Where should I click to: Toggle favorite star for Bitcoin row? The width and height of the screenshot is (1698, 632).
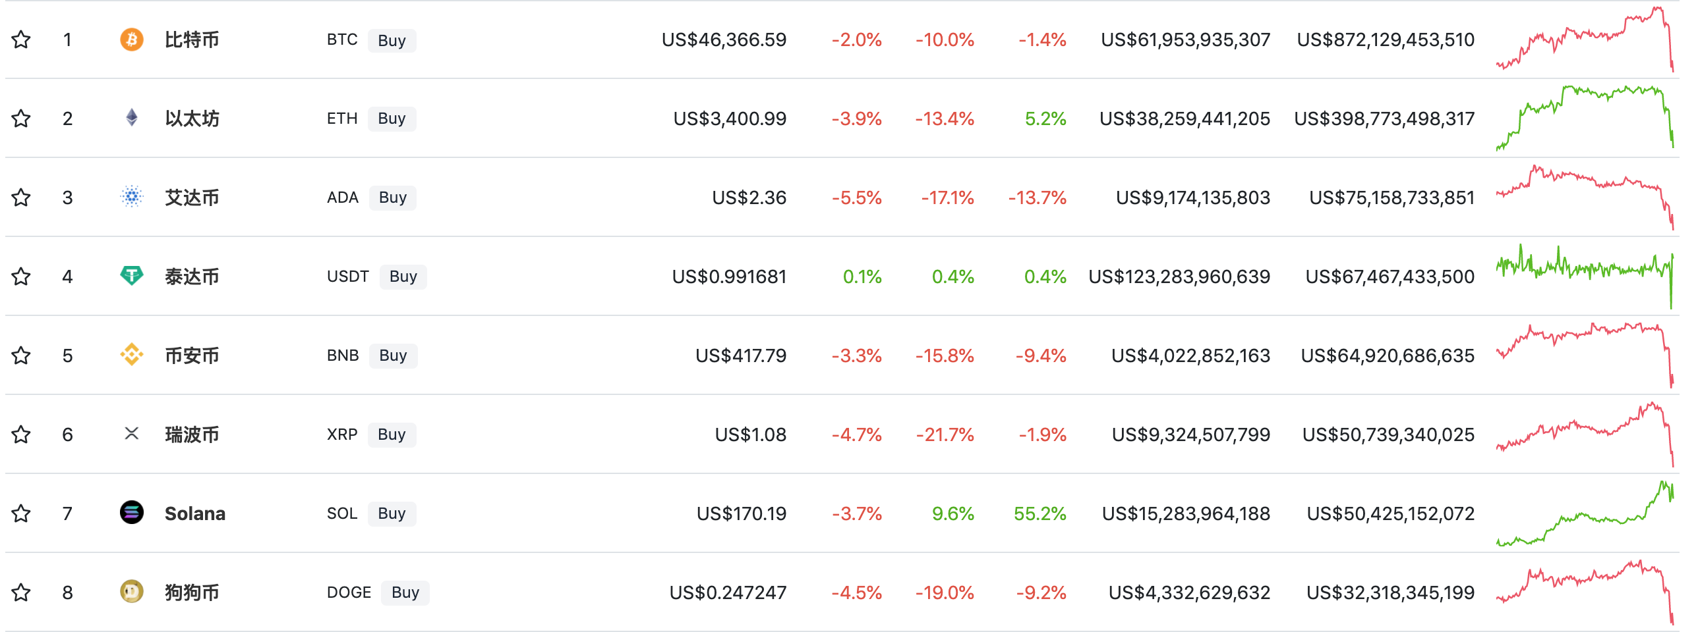coord(21,39)
